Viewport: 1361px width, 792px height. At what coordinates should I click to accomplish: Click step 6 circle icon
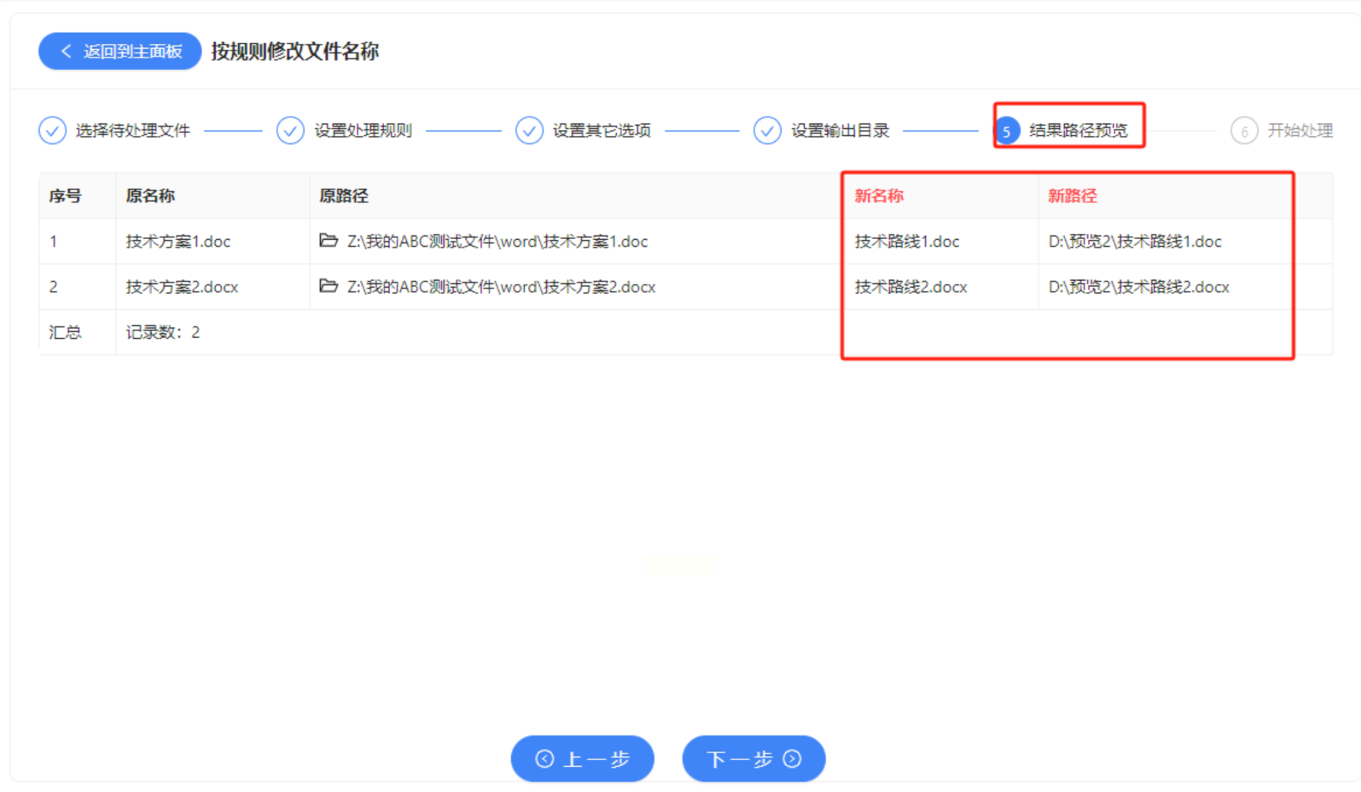pyautogui.click(x=1244, y=132)
